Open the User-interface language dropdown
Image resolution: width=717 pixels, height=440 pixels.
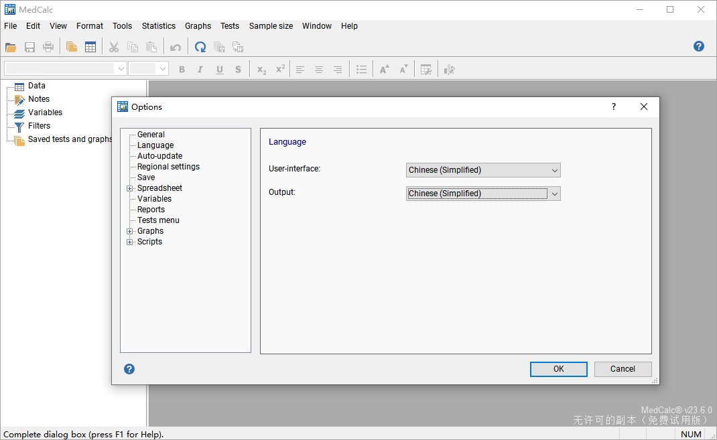click(x=483, y=170)
